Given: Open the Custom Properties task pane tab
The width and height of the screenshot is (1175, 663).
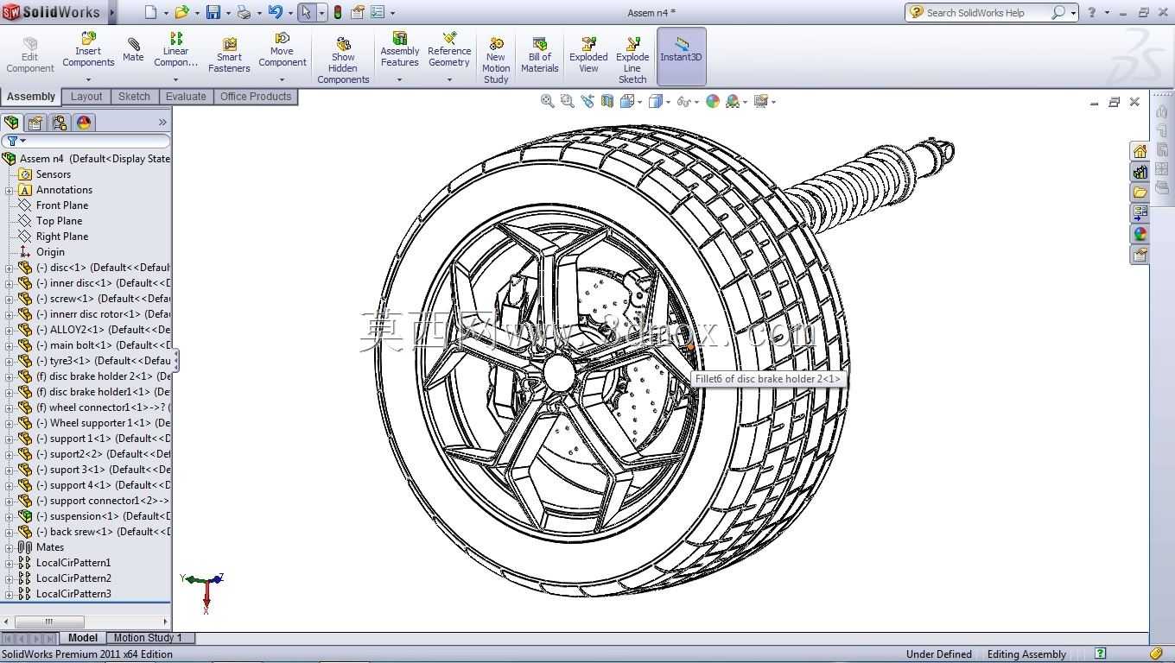Looking at the screenshot, I should [x=1140, y=255].
